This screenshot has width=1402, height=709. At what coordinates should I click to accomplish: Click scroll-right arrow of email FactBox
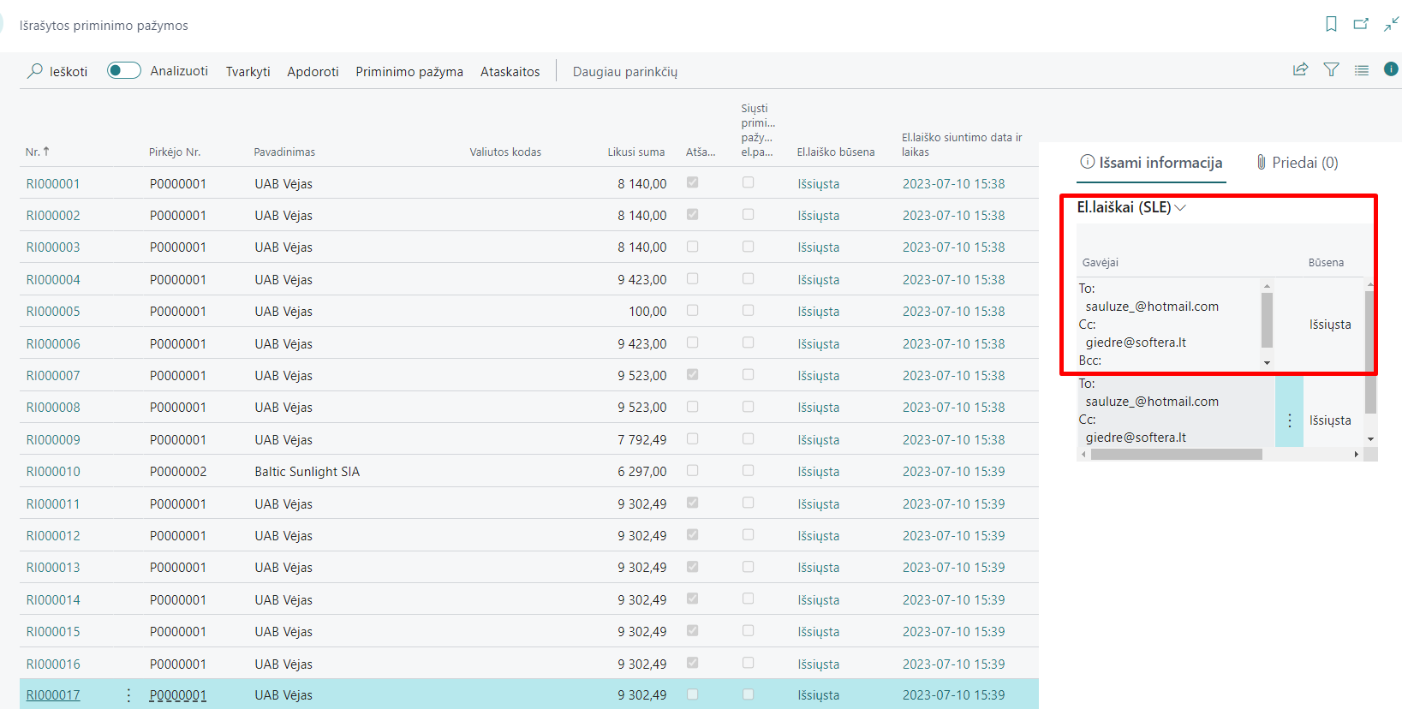point(1356,454)
